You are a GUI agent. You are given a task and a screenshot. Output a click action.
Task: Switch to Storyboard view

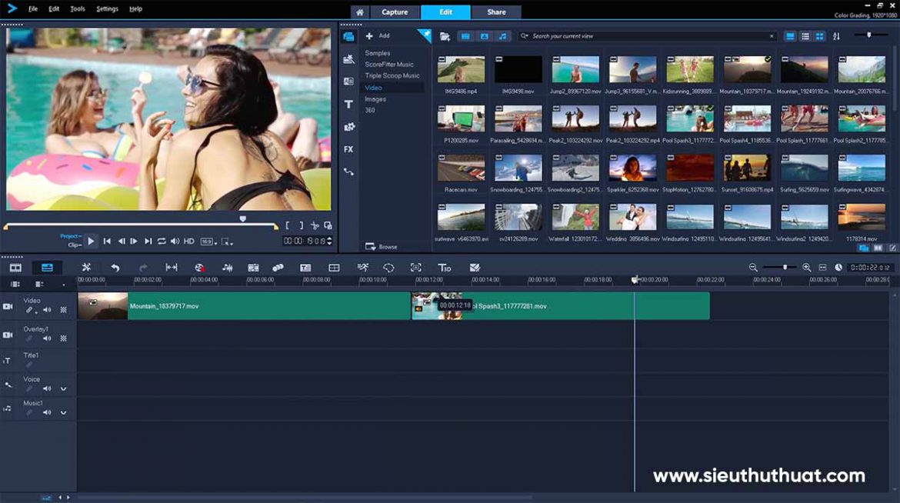[x=15, y=267]
